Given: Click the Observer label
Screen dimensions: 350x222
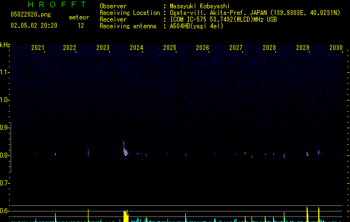Looking at the screenshot, I should [113, 6].
